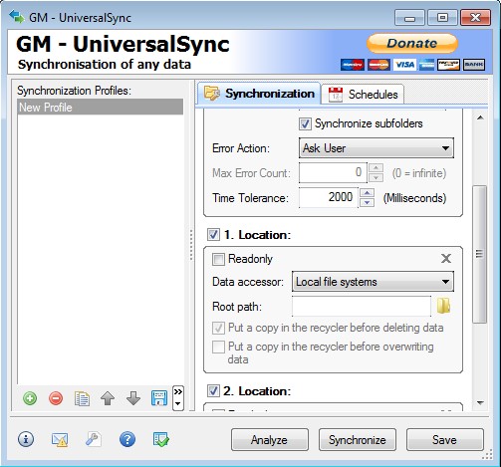Toggle the 2. Location checkbox
501x467 pixels.
click(x=213, y=390)
